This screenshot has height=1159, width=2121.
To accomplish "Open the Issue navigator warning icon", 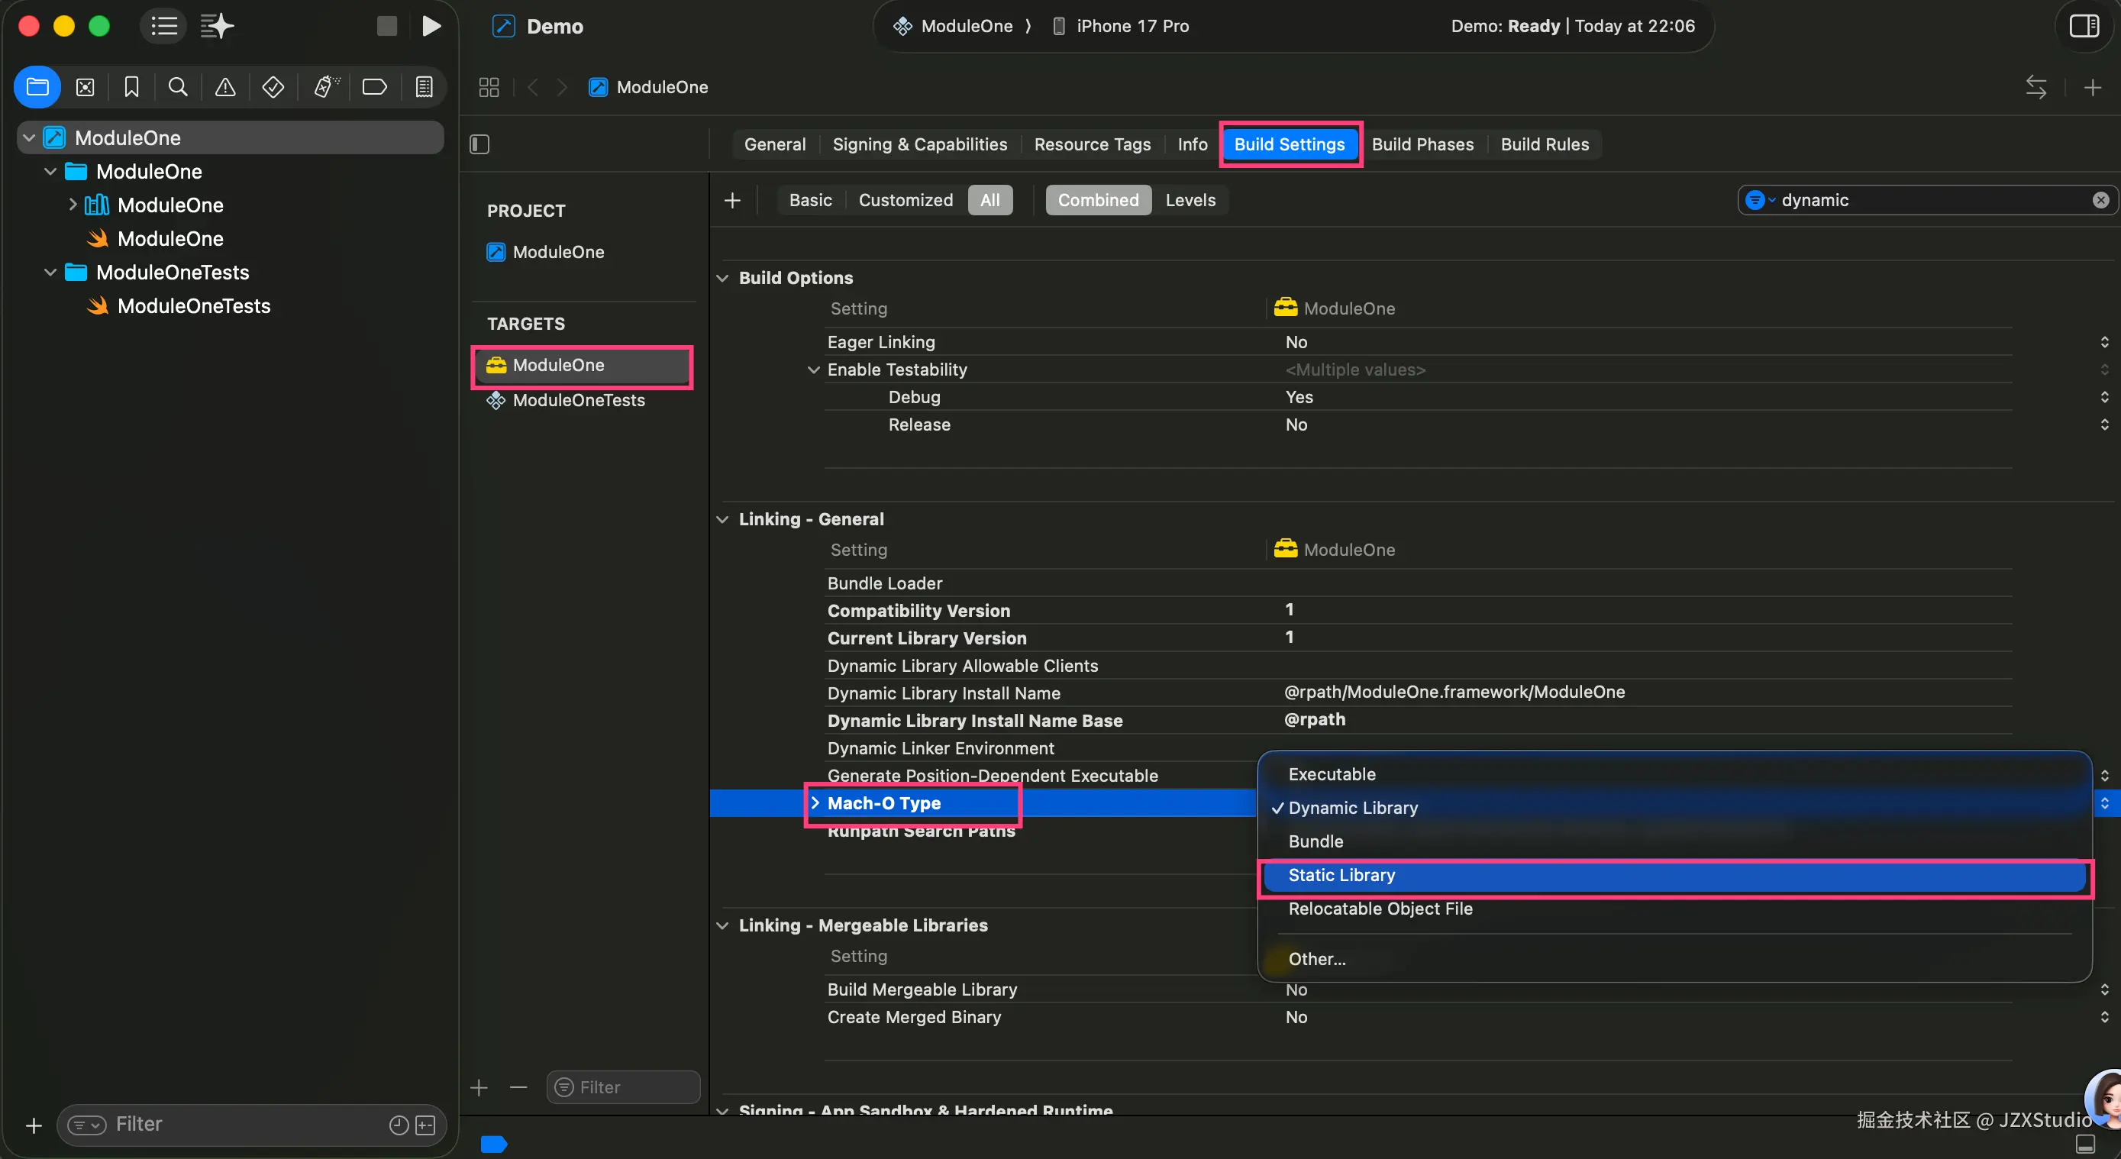I will click(224, 87).
